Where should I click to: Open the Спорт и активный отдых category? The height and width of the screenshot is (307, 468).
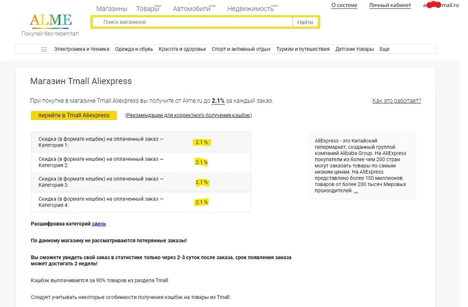point(241,49)
